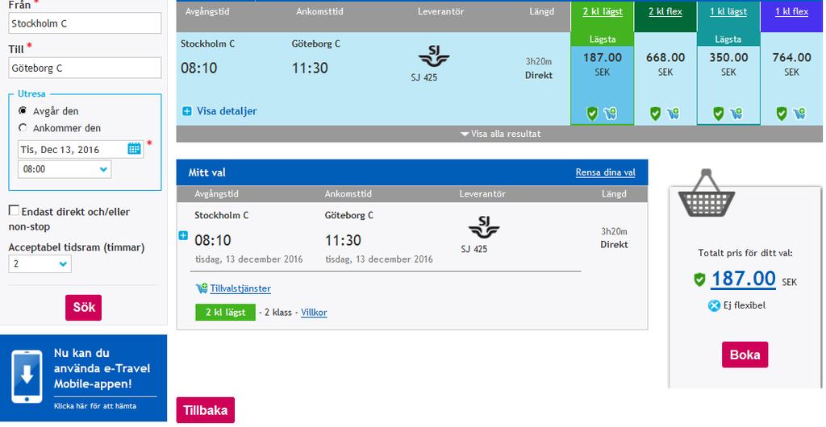Click the Boka button
826x427 pixels.
pyautogui.click(x=745, y=354)
